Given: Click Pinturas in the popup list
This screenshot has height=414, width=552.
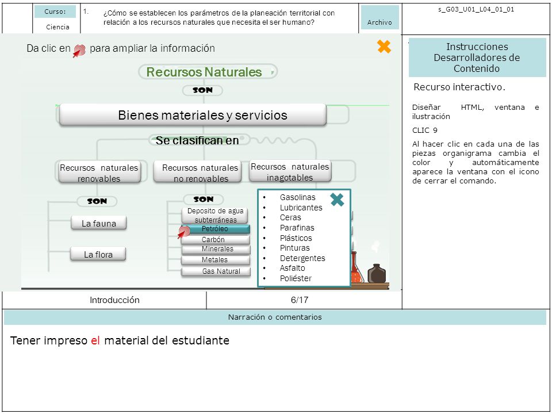Looking at the screenshot, I should click(294, 248).
